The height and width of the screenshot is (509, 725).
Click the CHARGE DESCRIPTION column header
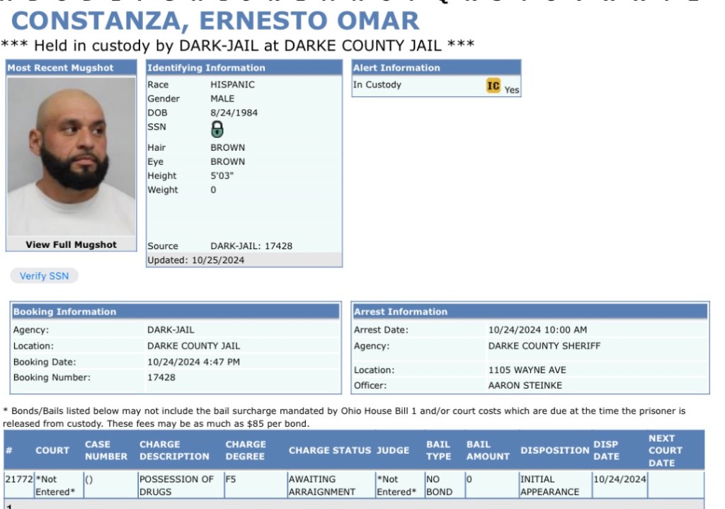click(174, 450)
